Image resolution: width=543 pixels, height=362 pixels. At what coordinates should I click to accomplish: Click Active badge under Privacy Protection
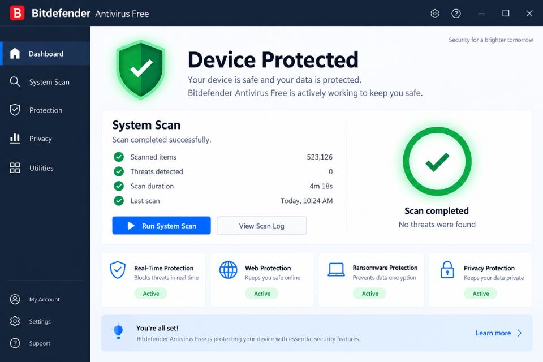pyautogui.click(x=481, y=294)
